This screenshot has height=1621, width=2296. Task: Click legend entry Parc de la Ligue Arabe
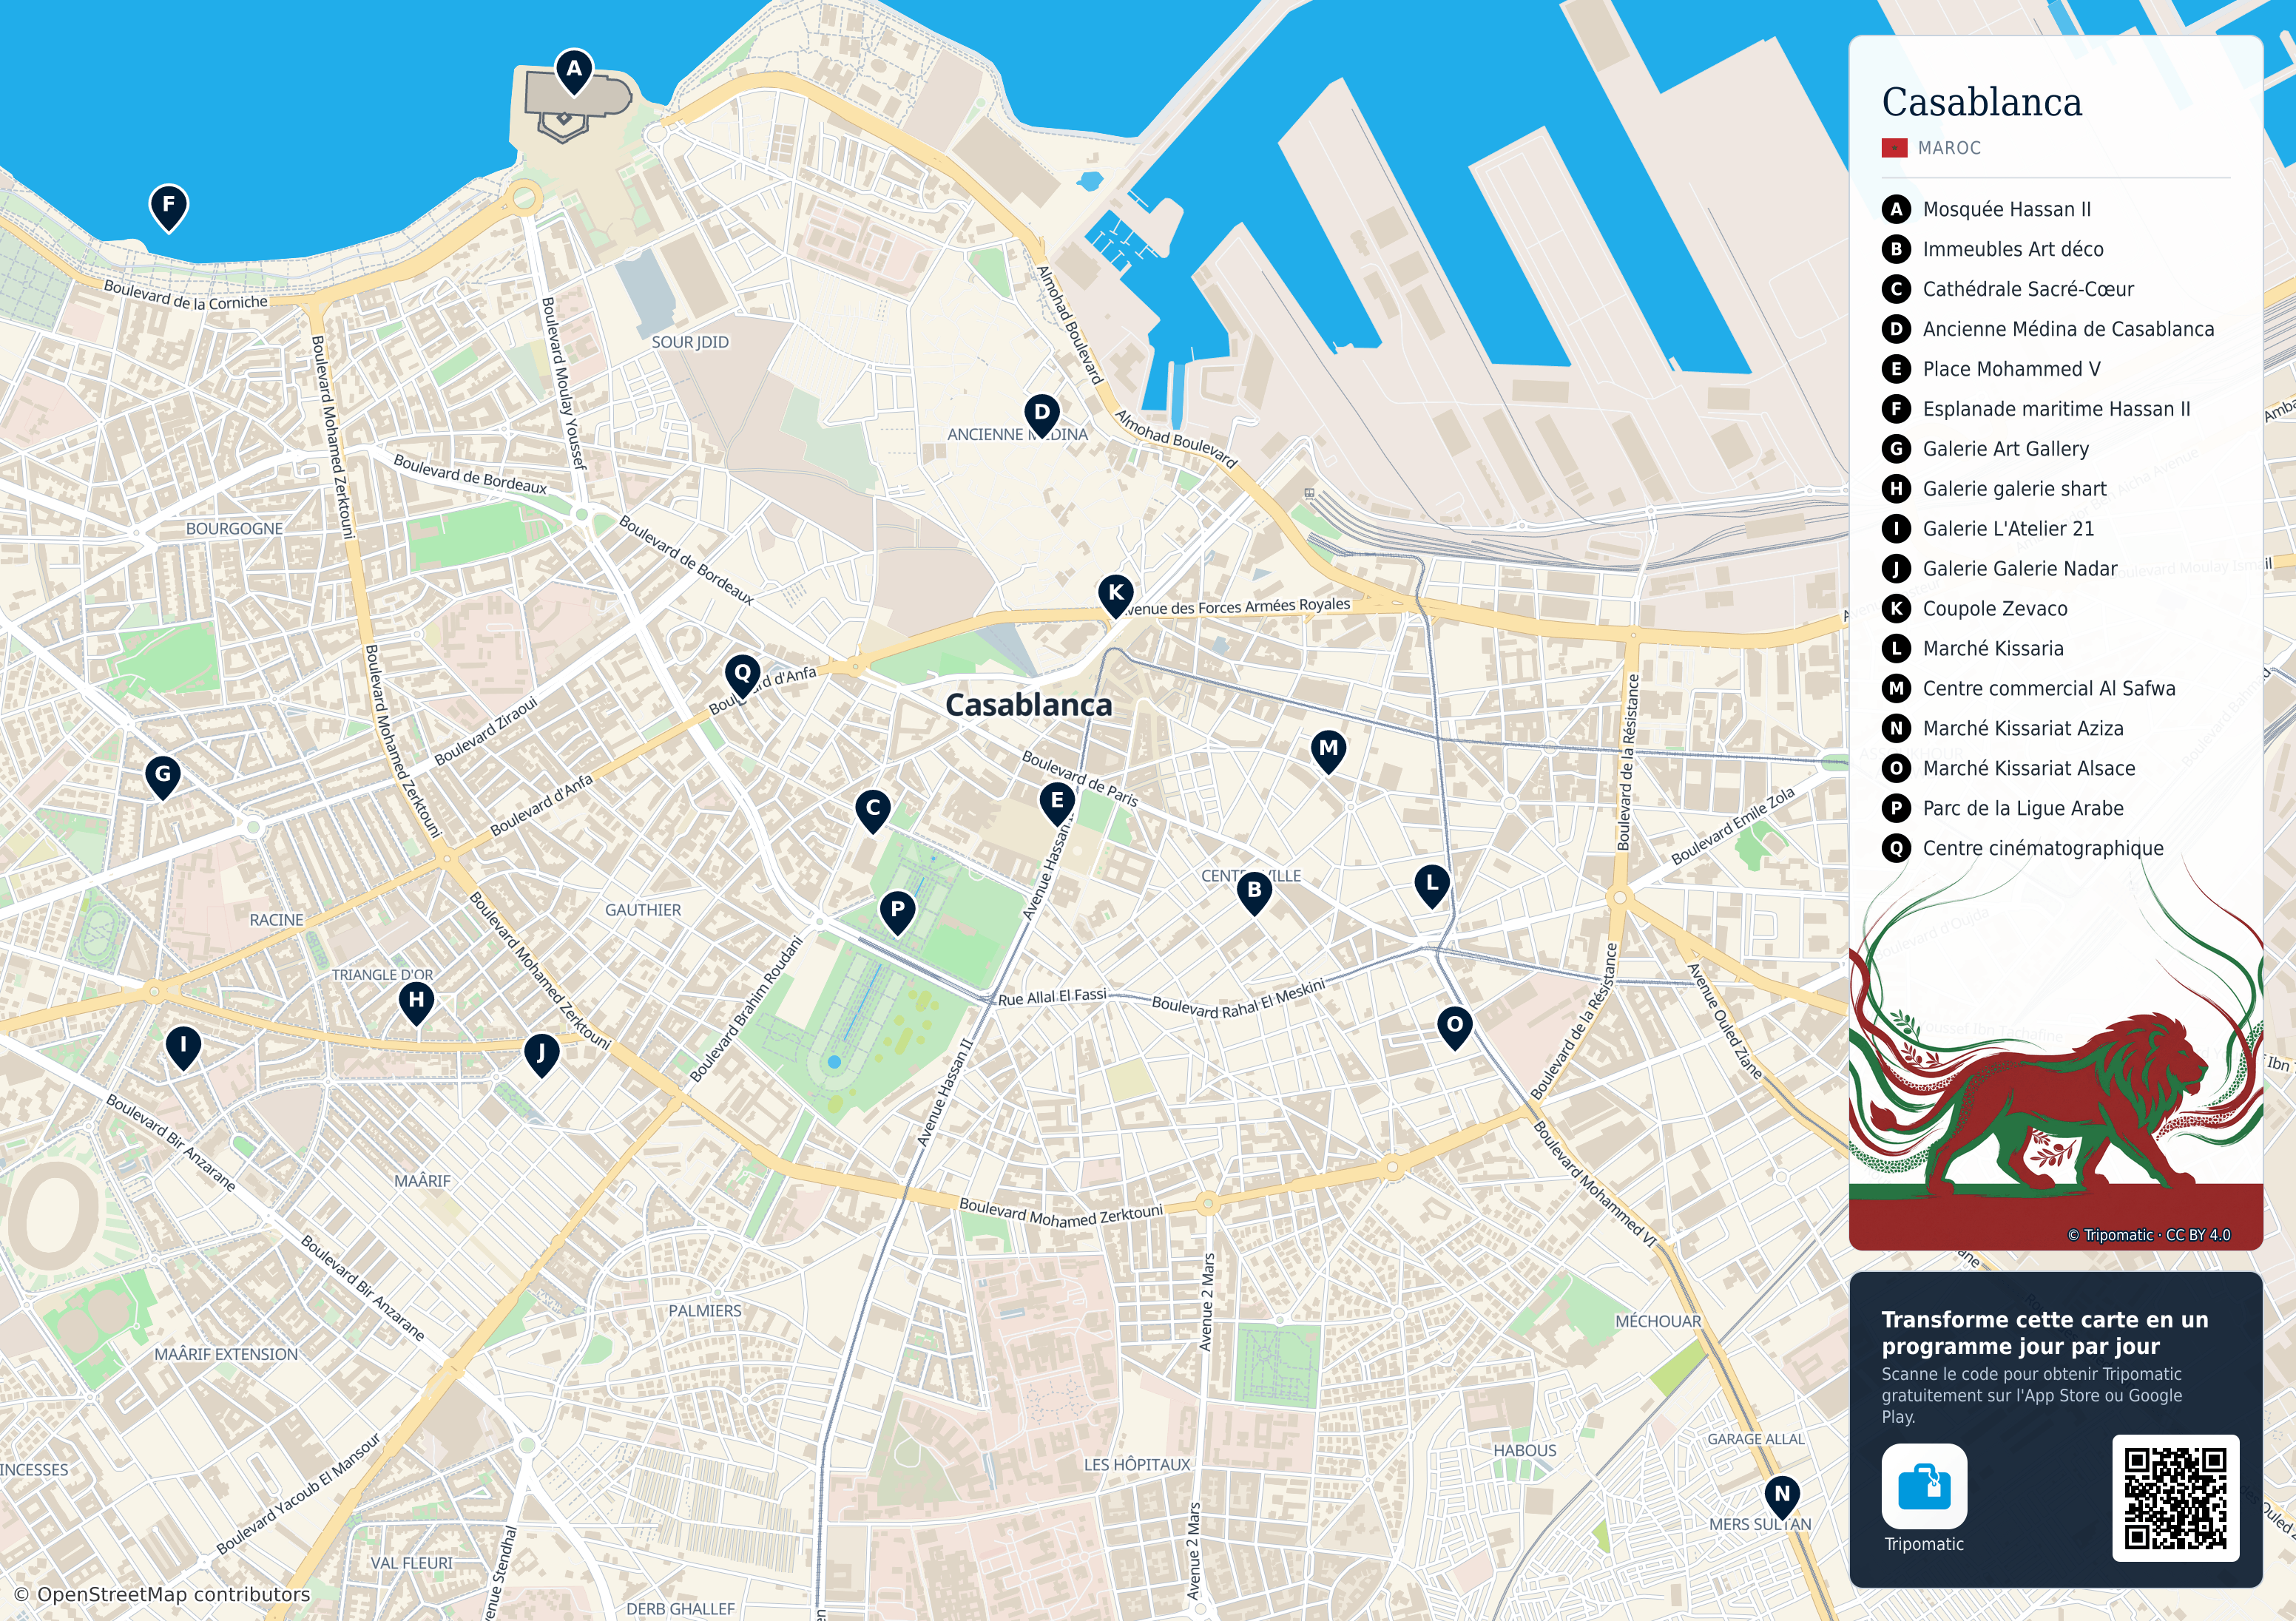point(2003,809)
